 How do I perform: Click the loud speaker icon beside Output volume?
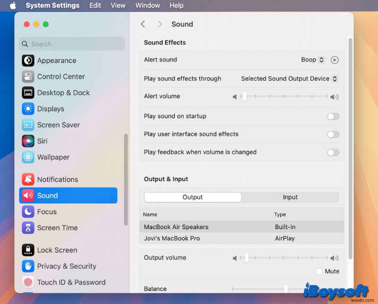(x=335, y=258)
